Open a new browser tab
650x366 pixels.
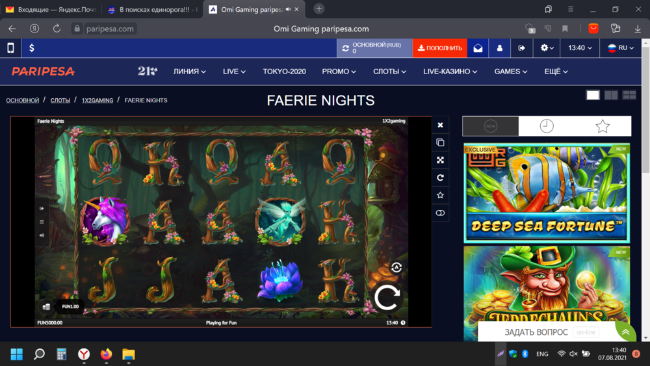pos(318,8)
